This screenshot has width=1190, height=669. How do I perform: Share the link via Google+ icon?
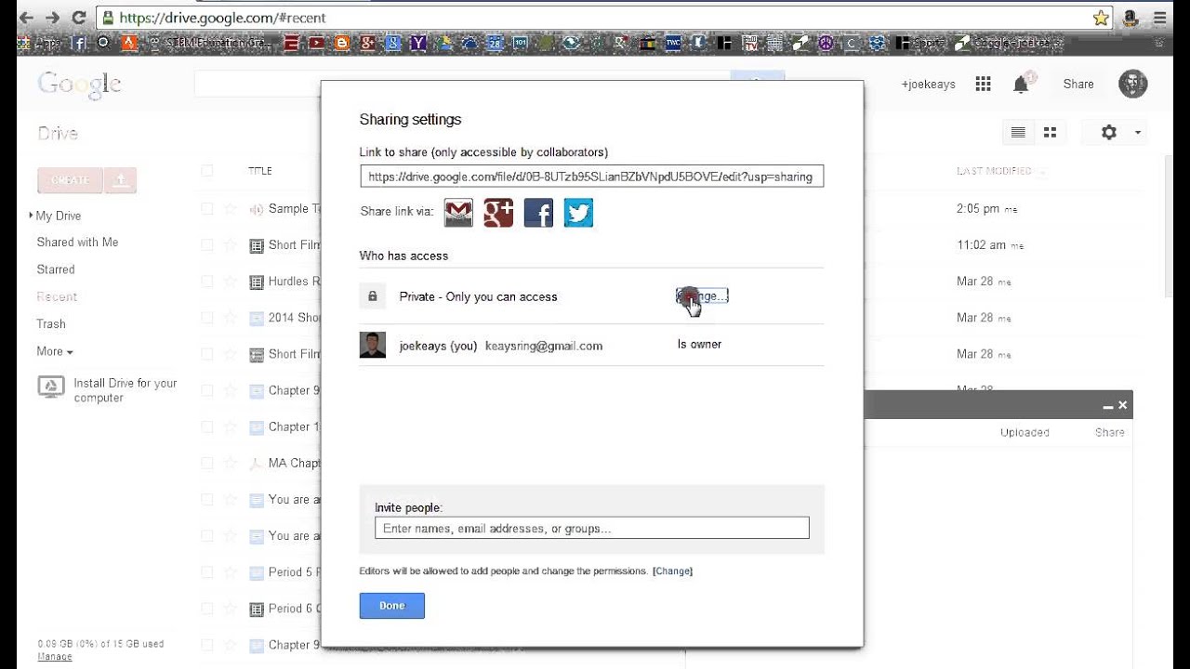[498, 213]
